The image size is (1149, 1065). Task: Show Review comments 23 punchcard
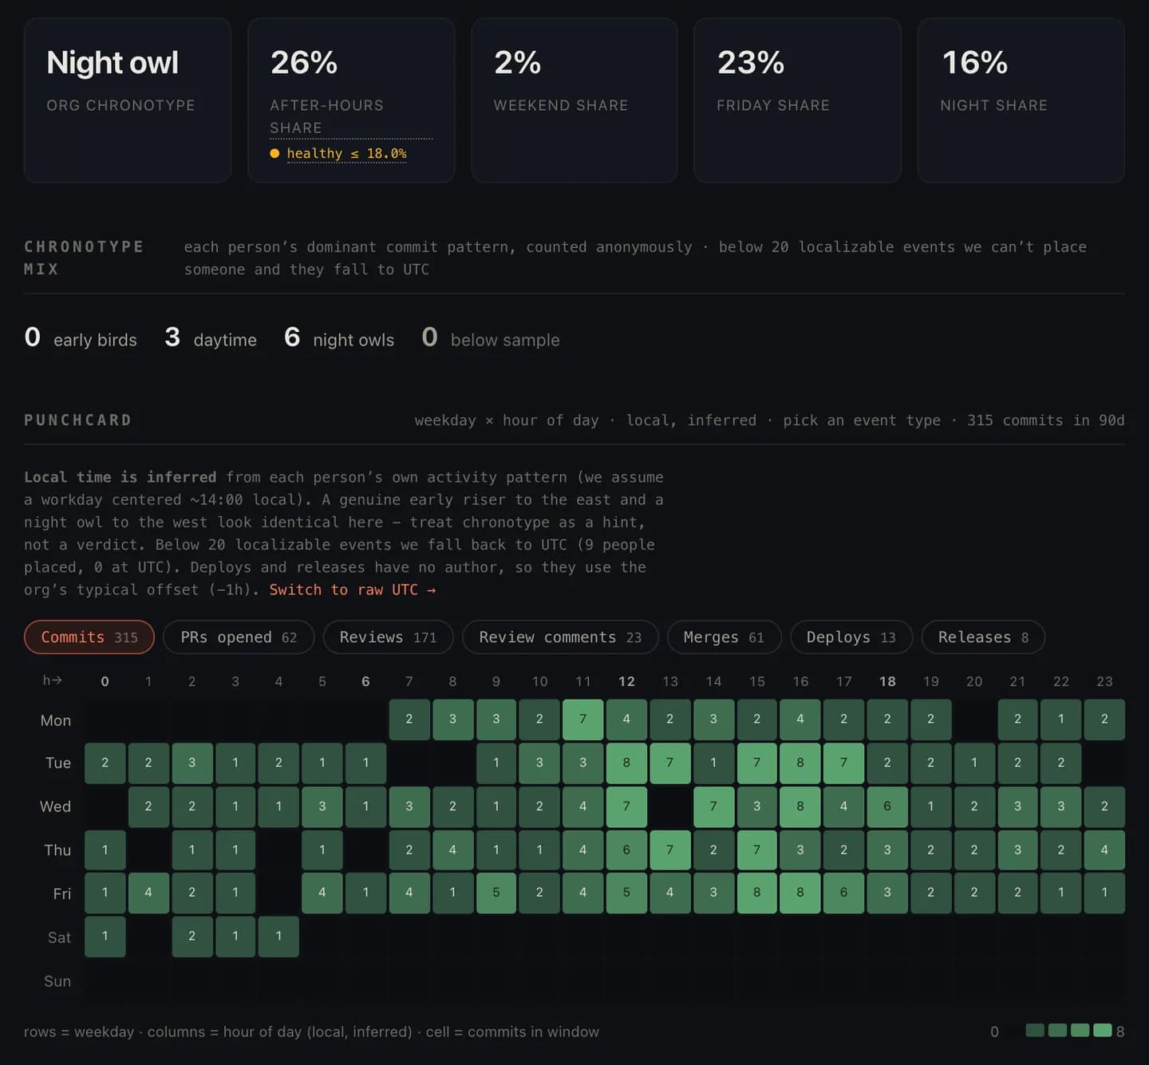[x=560, y=637]
